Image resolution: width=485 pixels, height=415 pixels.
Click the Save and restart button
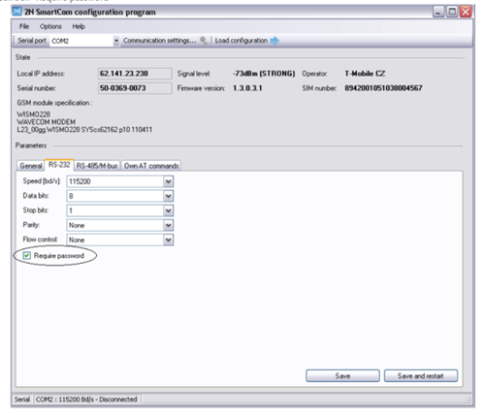tap(421, 376)
